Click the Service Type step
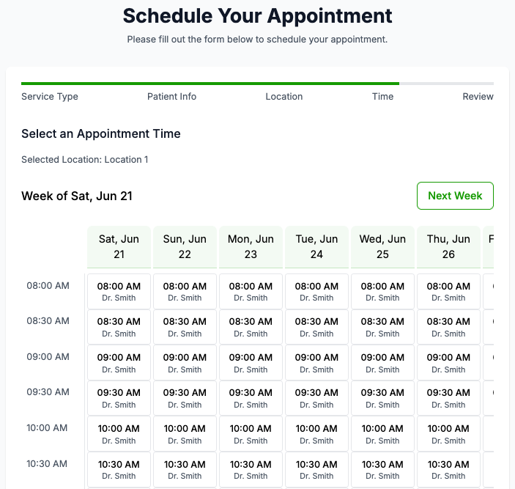Viewport: 515px width, 489px height. [50, 97]
